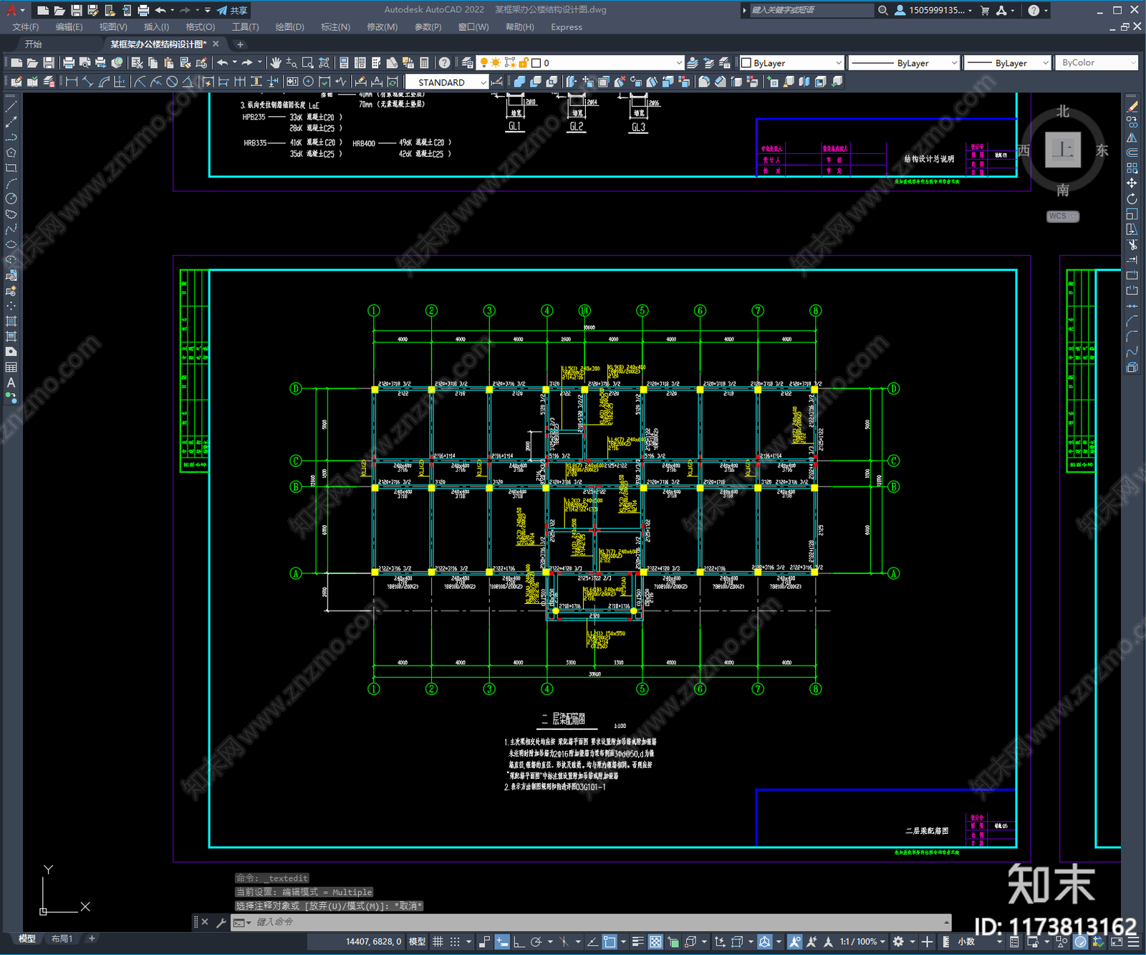1146x955 pixels.
Task: Select the Circle draw tool in left toolbar
Action: click(11, 198)
